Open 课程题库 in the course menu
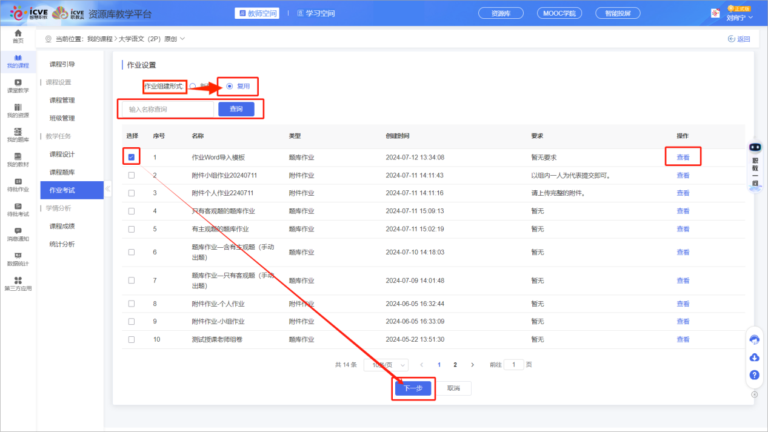 (x=62, y=172)
